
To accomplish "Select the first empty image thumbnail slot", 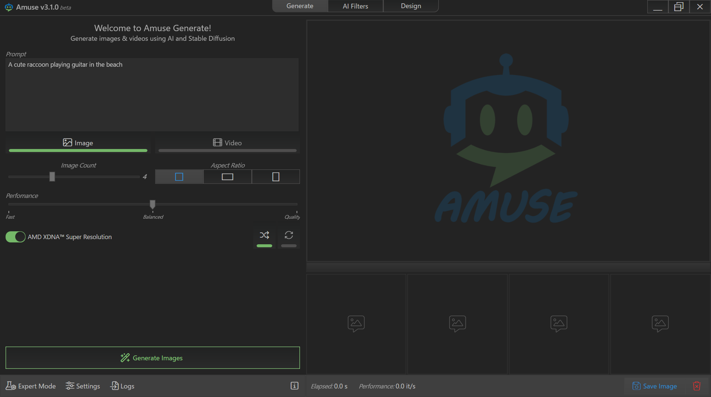I will coord(356,324).
